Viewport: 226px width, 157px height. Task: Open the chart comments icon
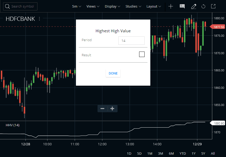pos(182,6)
